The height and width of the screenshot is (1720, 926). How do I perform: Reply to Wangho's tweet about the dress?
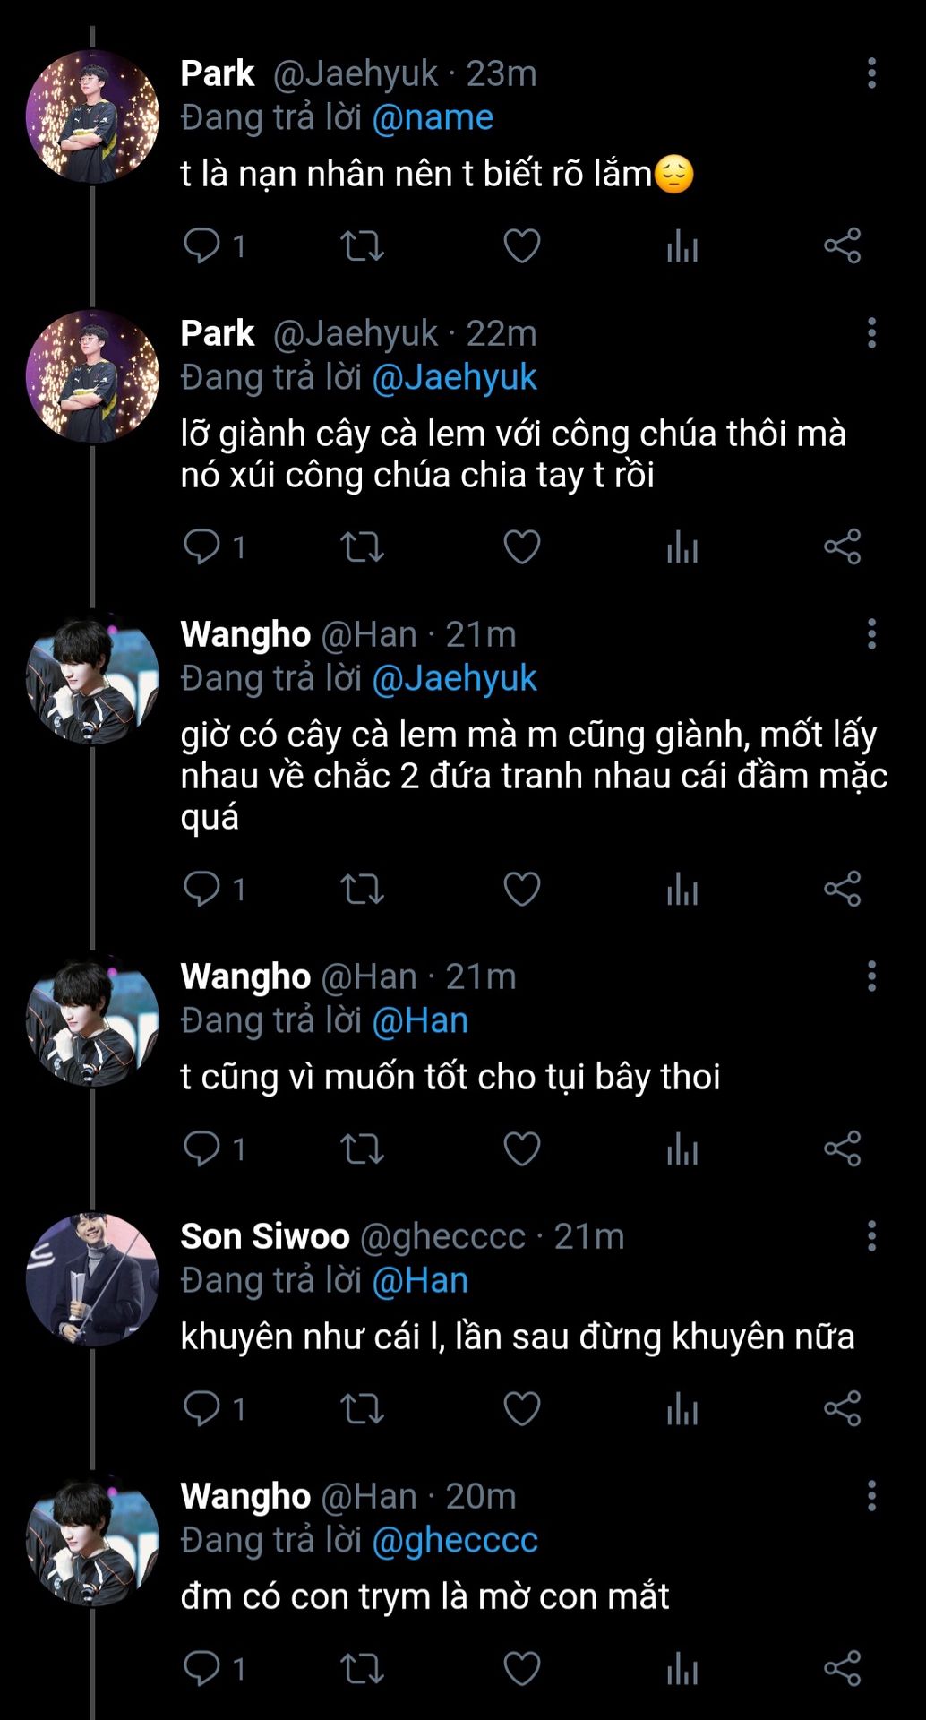201,889
